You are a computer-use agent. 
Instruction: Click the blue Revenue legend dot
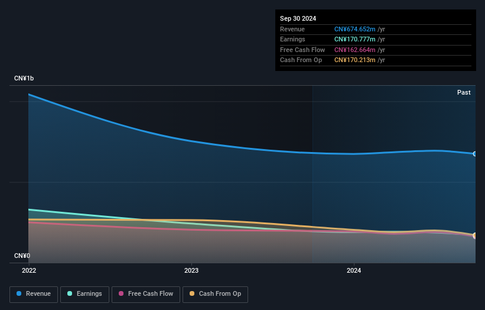[19, 293]
